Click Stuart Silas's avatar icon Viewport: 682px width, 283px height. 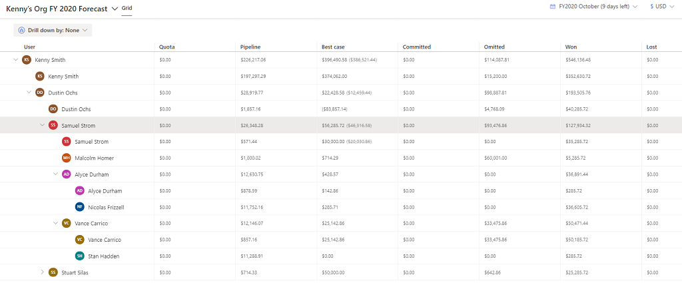(x=53, y=272)
